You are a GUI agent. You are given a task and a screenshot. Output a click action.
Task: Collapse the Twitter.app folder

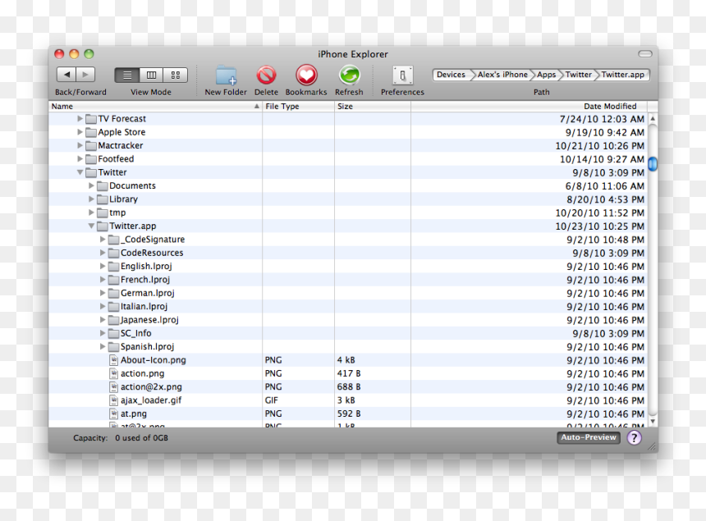[91, 226]
